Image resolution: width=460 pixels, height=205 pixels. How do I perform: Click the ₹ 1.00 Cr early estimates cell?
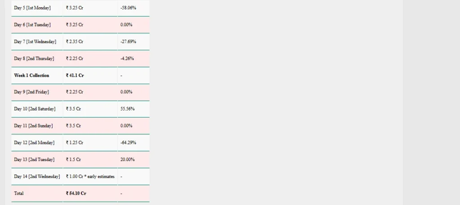click(90, 177)
